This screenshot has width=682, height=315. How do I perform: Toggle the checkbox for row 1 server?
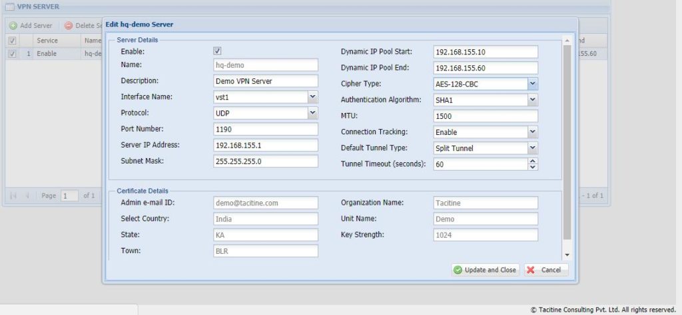(12, 54)
